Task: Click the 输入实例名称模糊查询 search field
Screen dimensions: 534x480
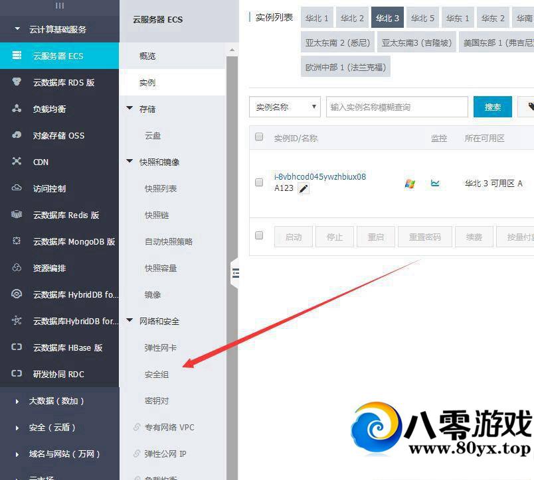Action: (x=397, y=107)
